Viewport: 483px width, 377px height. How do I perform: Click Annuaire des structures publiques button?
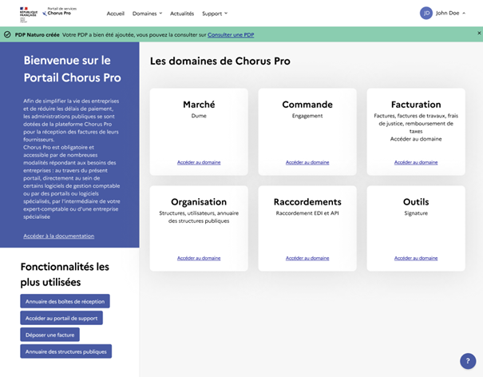pos(66,351)
